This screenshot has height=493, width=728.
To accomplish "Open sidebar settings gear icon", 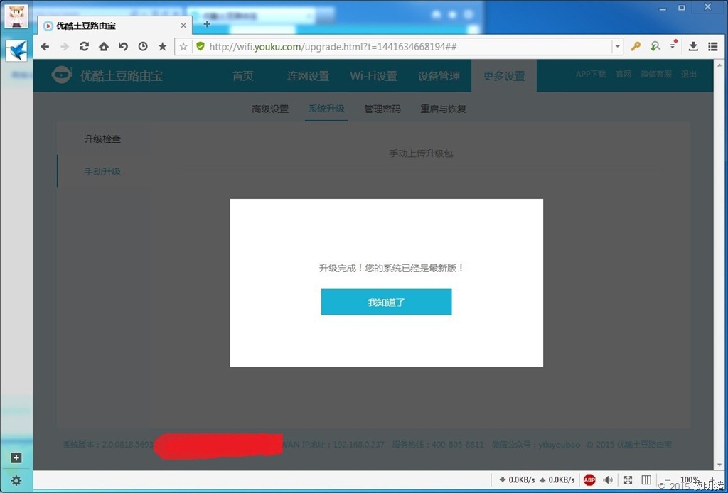I will click(16, 480).
